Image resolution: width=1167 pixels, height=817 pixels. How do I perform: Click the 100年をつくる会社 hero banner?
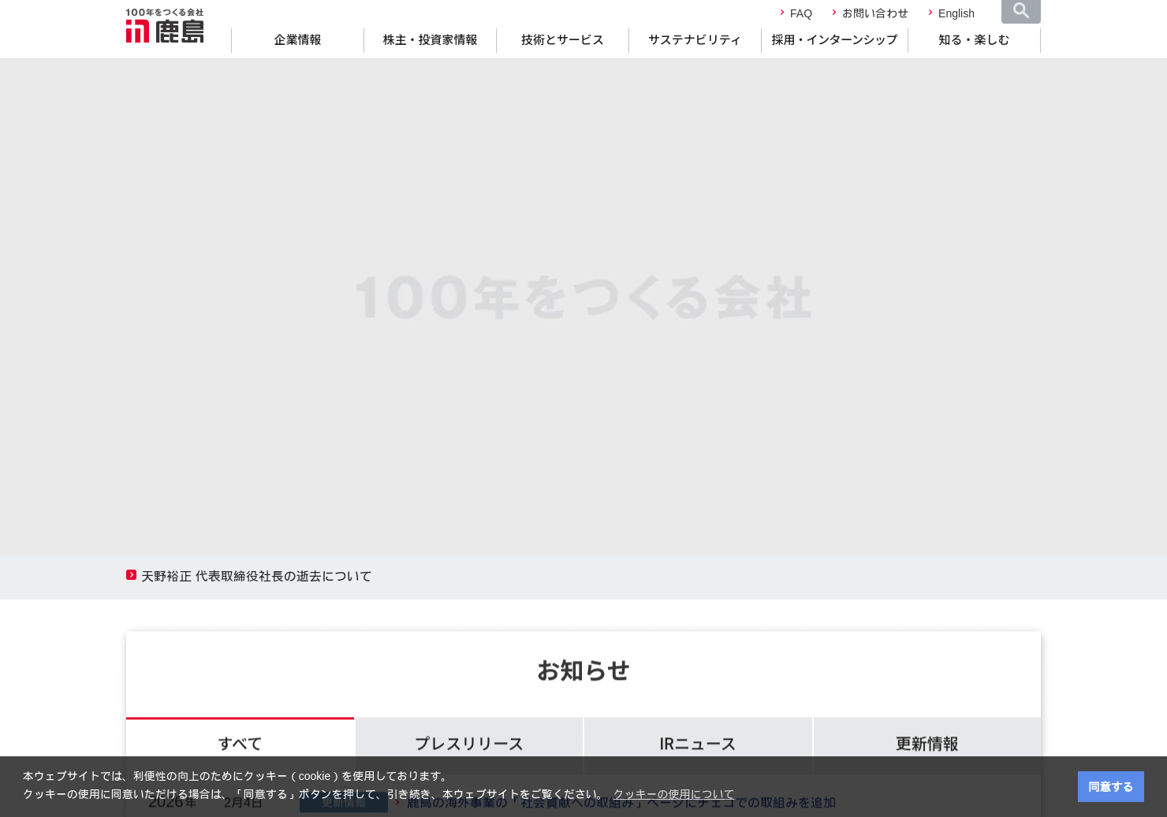583,299
